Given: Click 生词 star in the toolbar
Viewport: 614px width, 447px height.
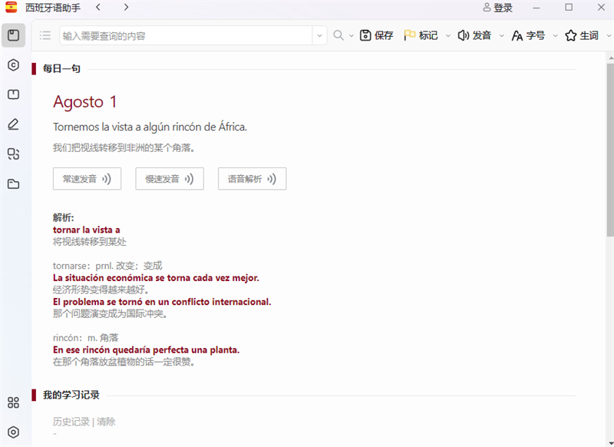Looking at the screenshot, I should pyautogui.click(x=582, y=35).
